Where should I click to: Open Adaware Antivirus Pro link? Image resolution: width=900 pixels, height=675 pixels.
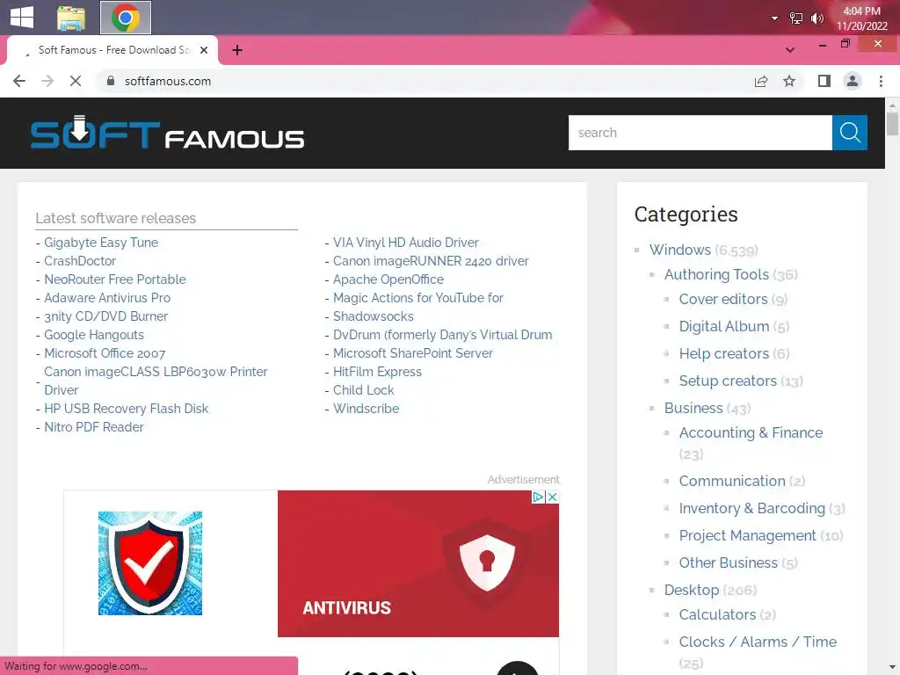[107, 297]
